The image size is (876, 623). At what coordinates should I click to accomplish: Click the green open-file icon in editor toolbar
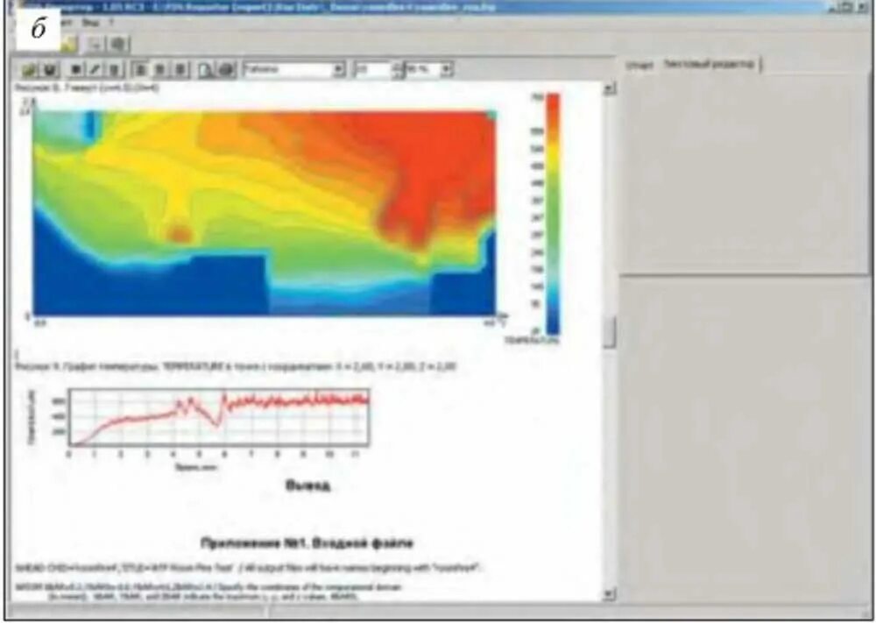point(30,70)
